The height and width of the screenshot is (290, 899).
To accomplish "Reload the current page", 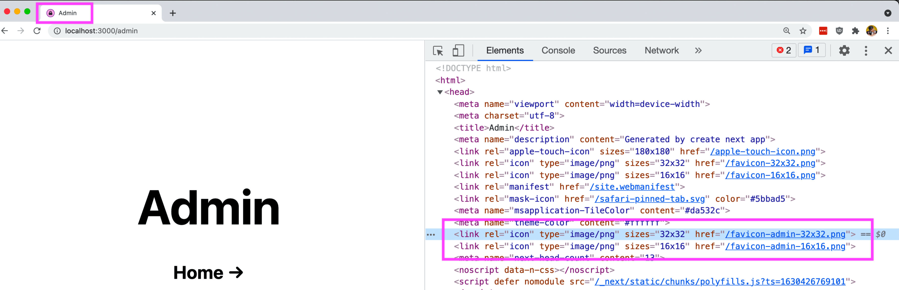I will 37,31.
